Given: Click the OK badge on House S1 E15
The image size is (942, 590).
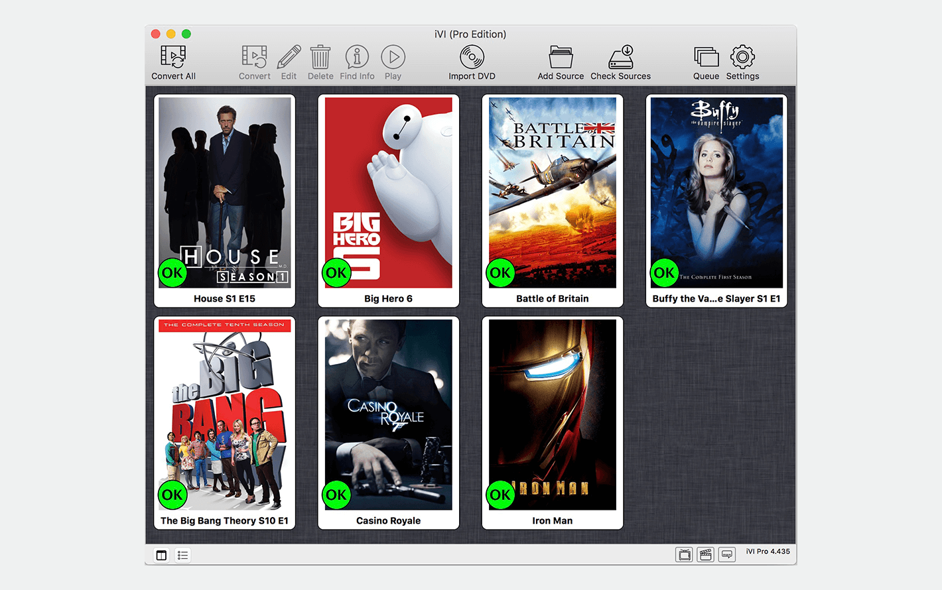Looking at the screenshot, I should click(x=172, y=272).
